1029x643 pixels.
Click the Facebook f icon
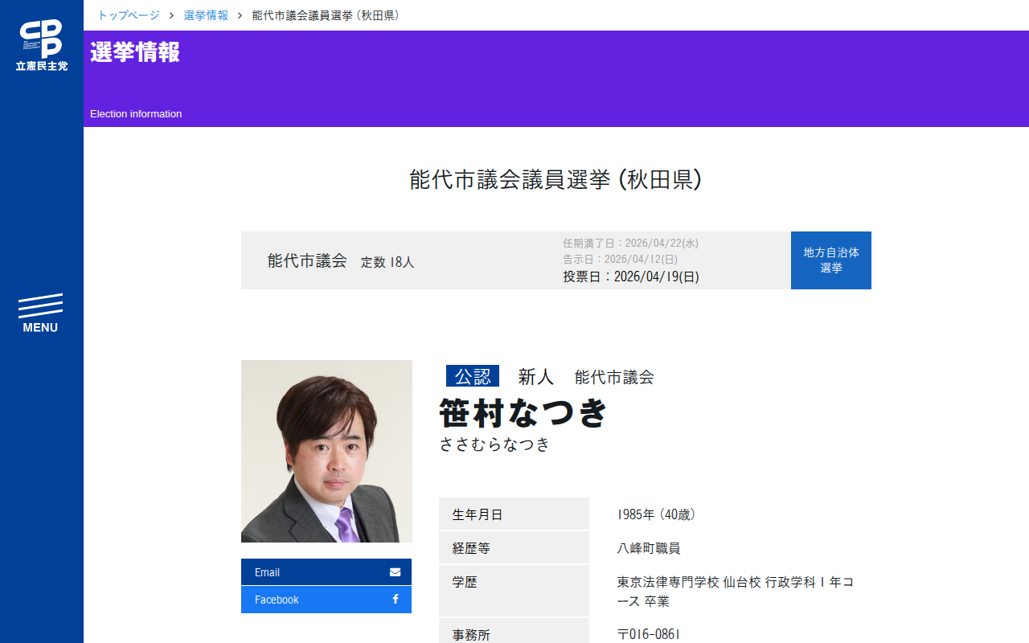pyautogui.click(x=396, y=600)
